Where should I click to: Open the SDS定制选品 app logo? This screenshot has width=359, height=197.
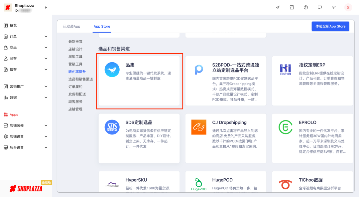pos(112,127)
